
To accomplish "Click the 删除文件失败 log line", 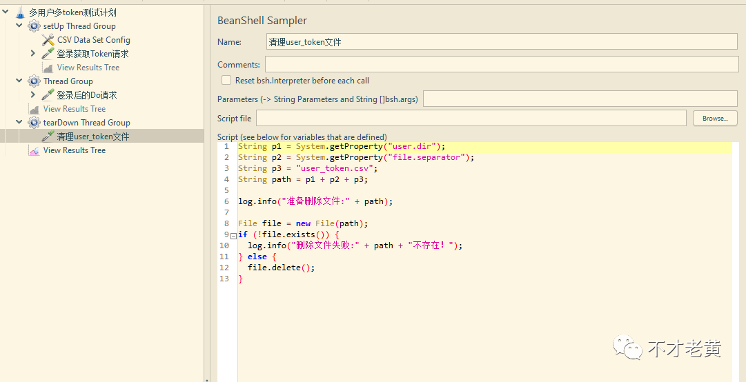I will 355,245.
